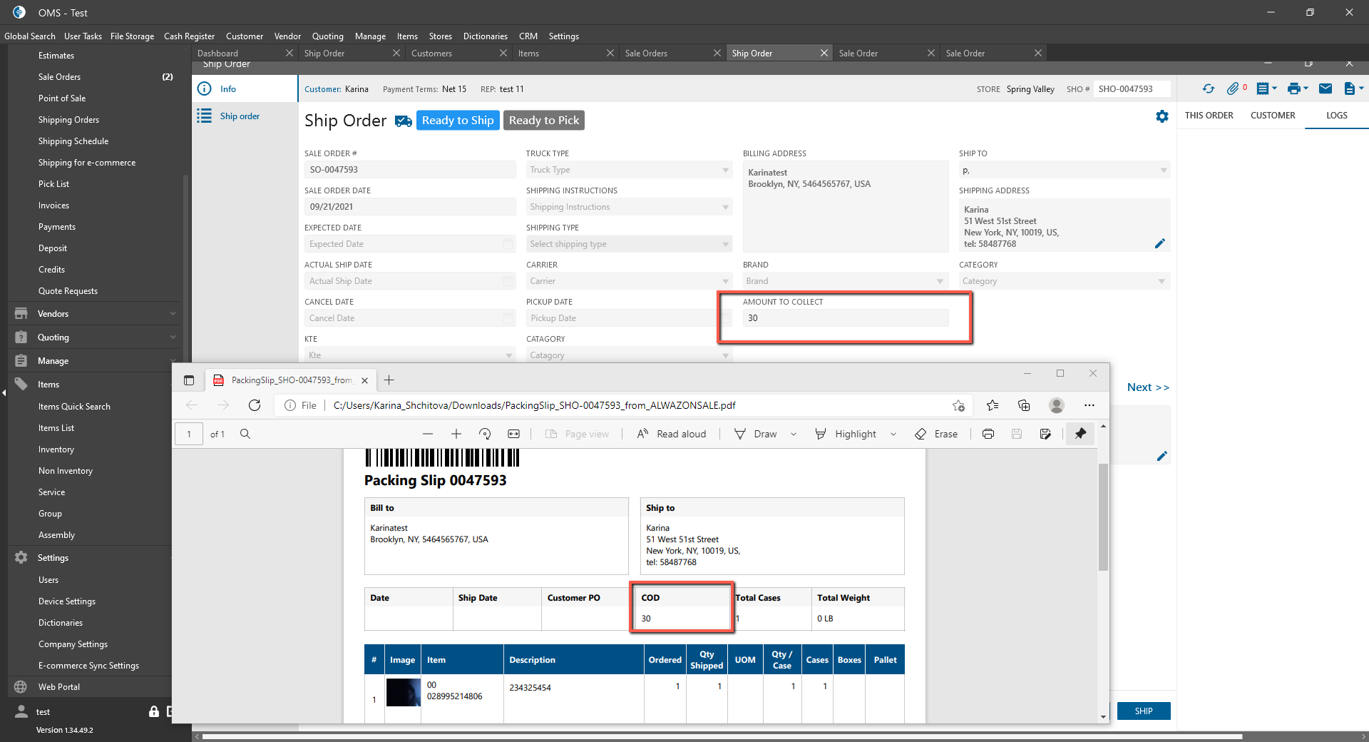Viewport: 1369px width, 742px height.
Task: Print the PDF from viewer toolbar
Action: coord(988,434)
